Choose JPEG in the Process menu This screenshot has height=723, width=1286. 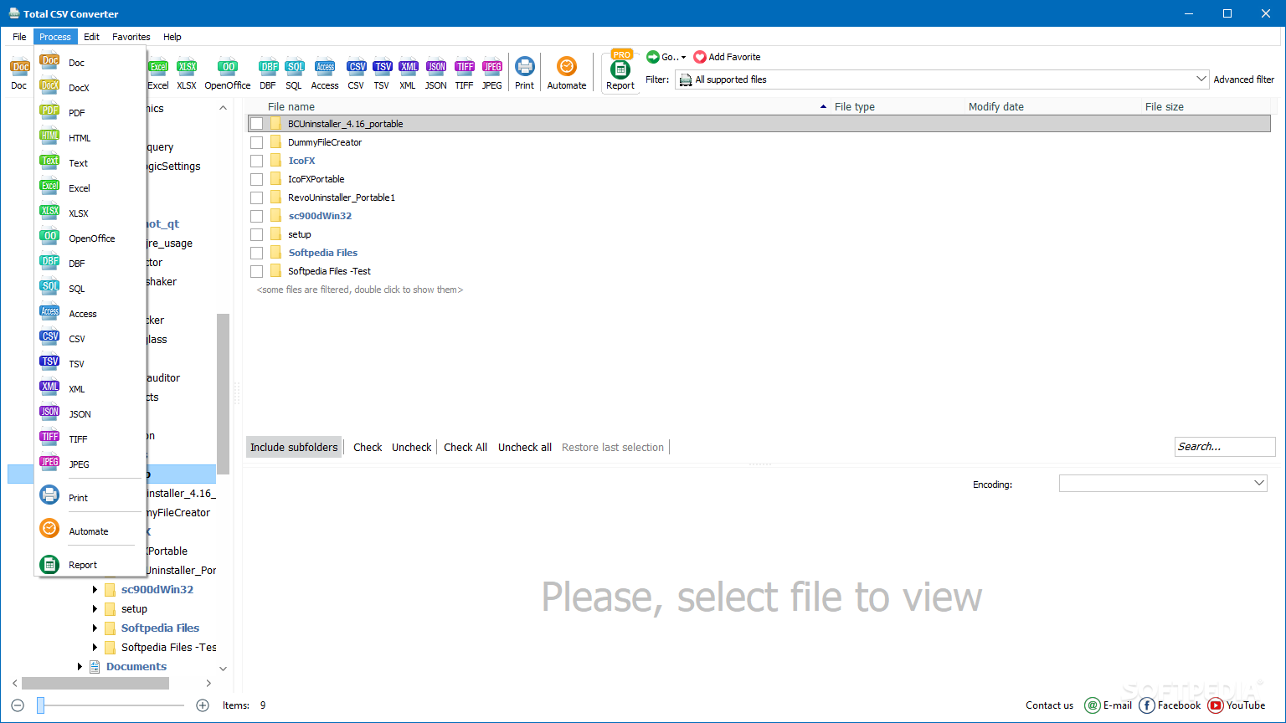click(90, 464)
